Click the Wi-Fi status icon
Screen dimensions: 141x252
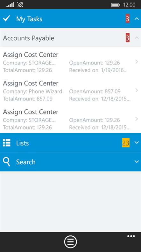coord(20,5)
